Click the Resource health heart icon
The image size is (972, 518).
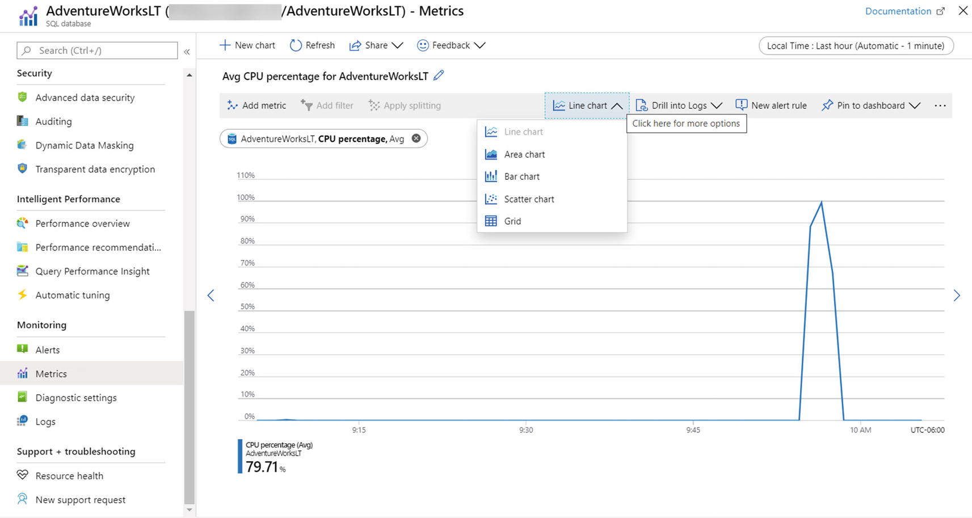click(22, 475)
